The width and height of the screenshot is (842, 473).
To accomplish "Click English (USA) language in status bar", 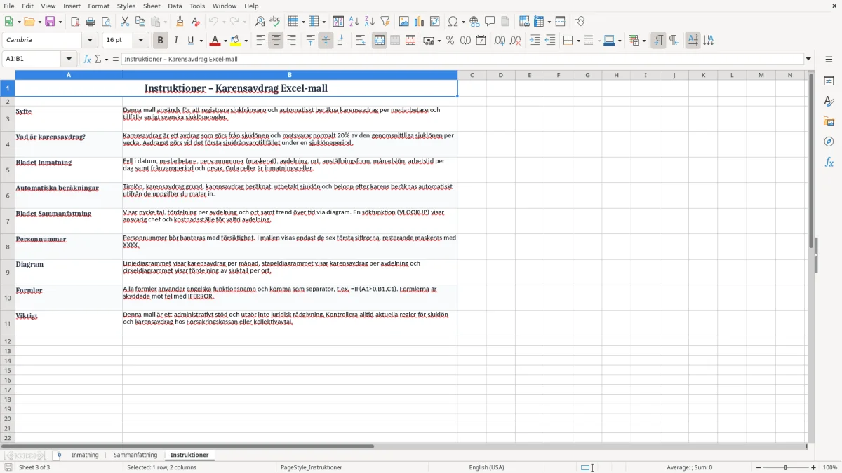I will [486, 467].
